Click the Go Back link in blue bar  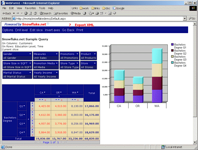tap(68, 30)
